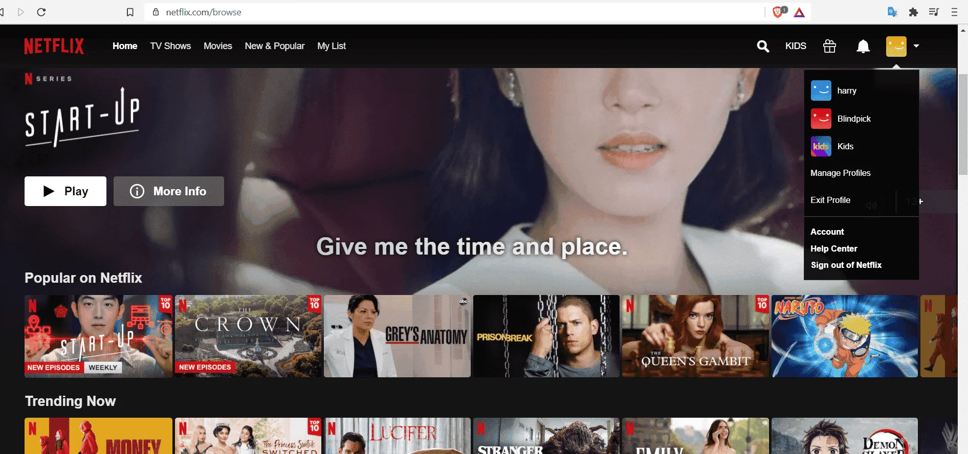Open More Info for Start-Up
This screenshot has width=968, height=454.
(x=169, y=191)
